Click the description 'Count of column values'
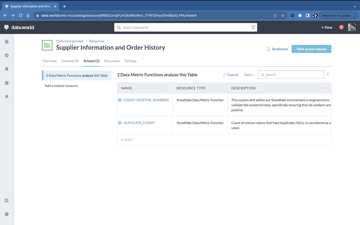Viewport: 360px width, 225px height. click(x=281, y=125)
